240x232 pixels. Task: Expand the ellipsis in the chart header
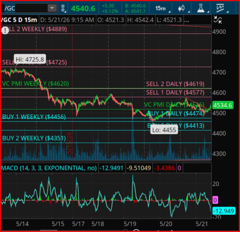186,20
